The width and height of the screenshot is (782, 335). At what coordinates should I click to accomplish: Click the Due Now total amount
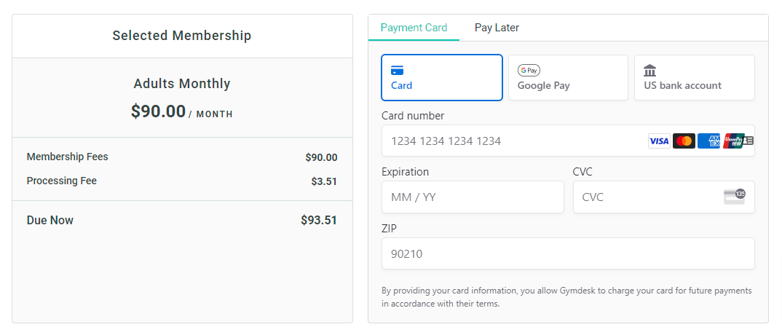pyautogui.click(x=319, y=220)
